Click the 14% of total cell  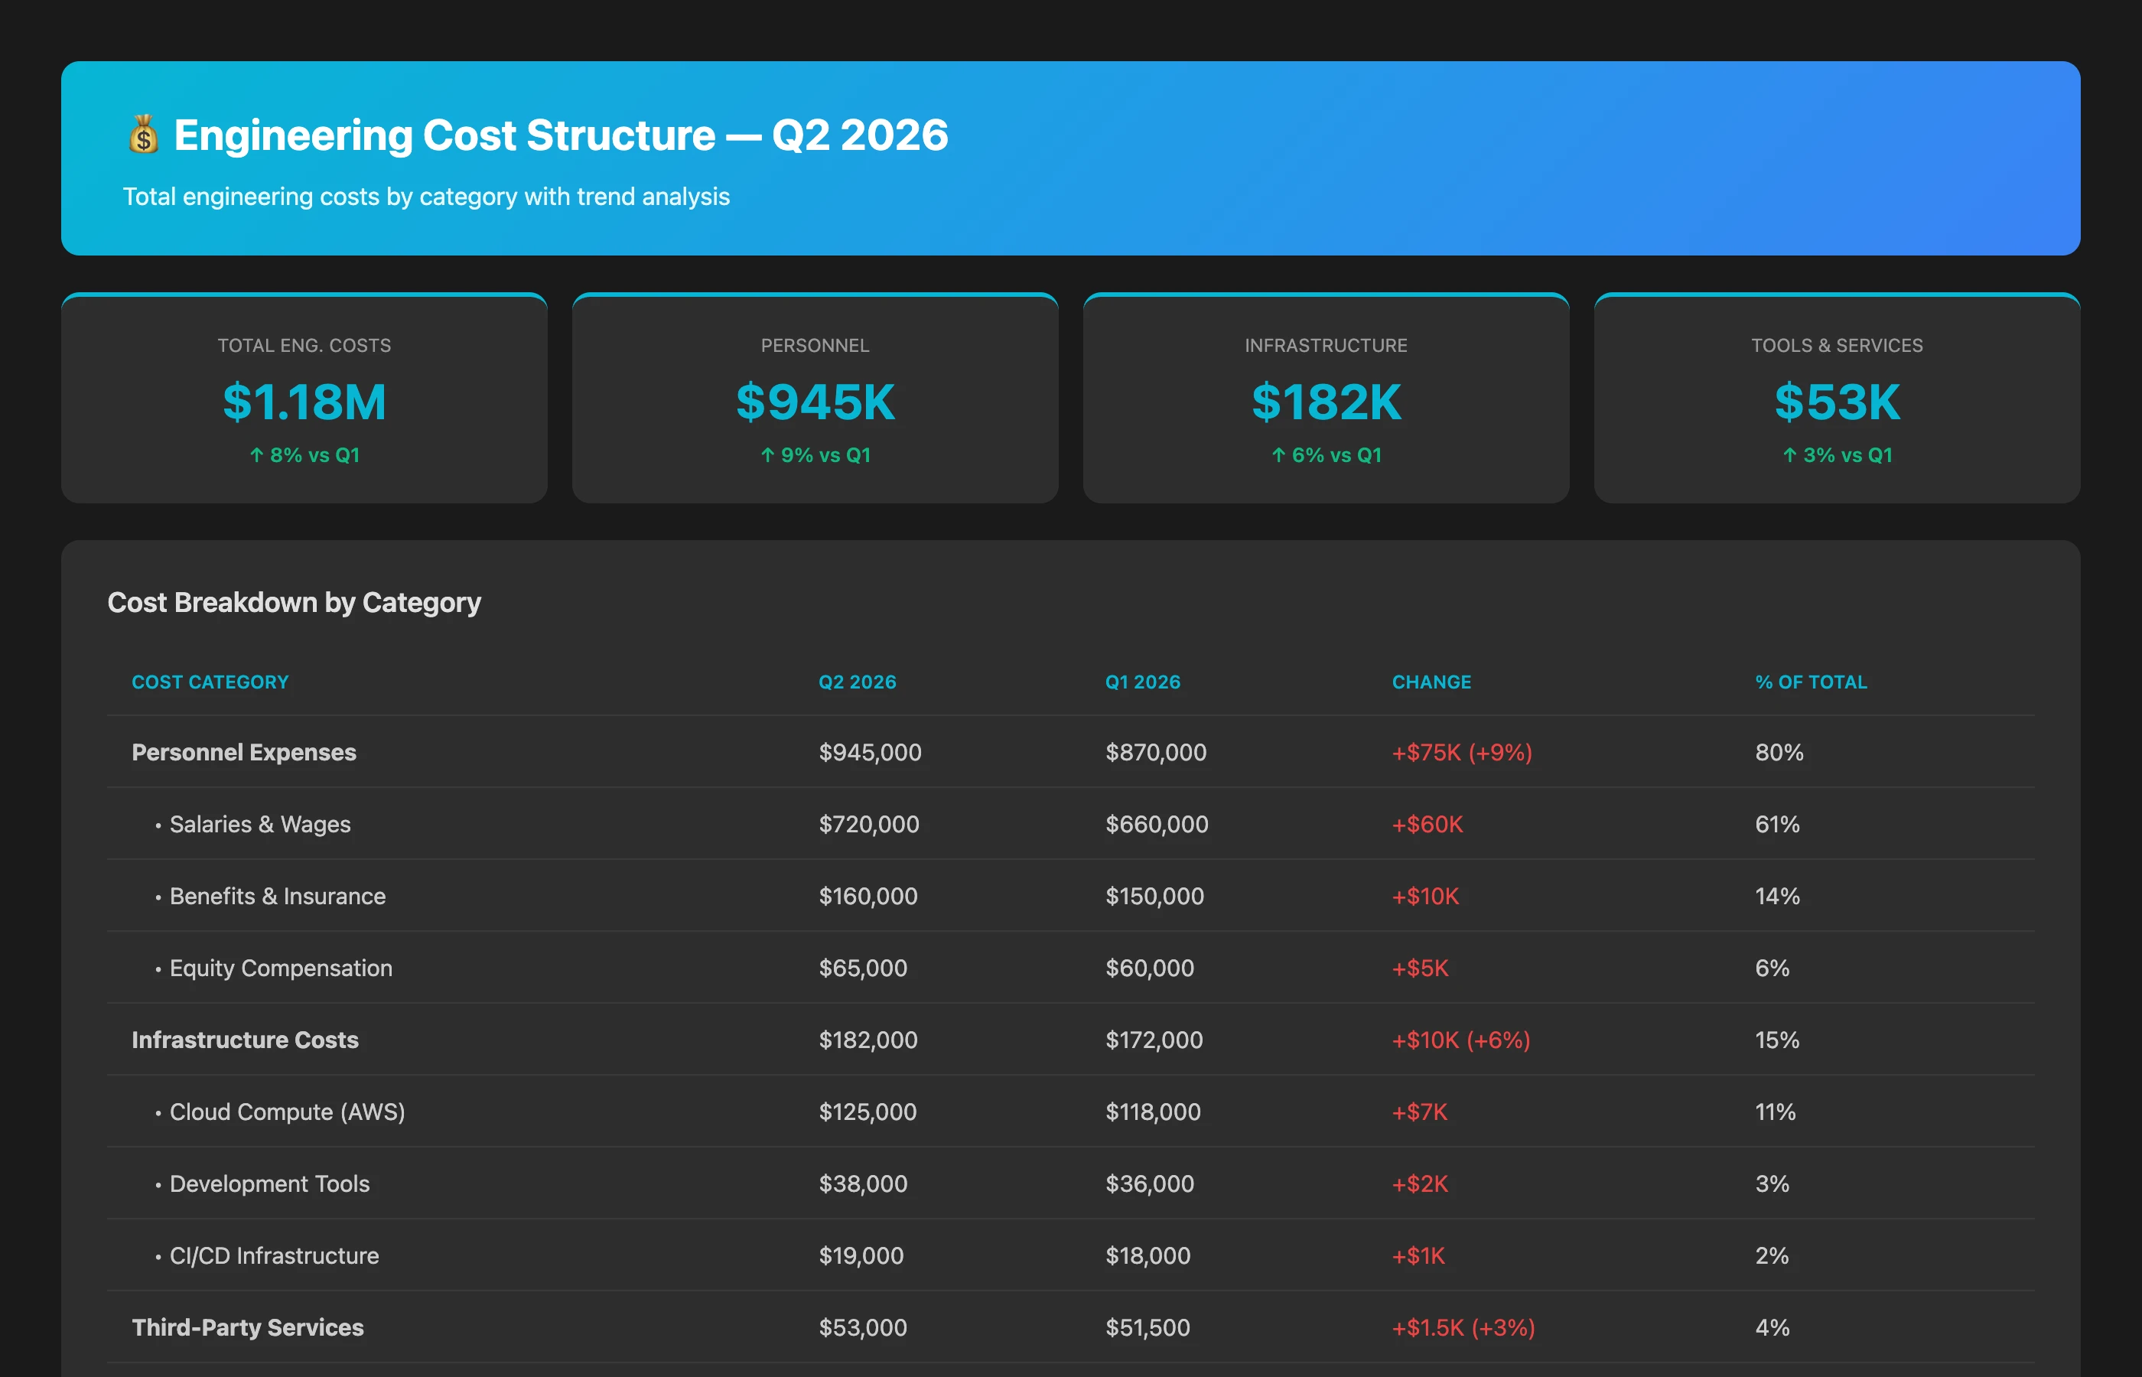coord(1777,896)
